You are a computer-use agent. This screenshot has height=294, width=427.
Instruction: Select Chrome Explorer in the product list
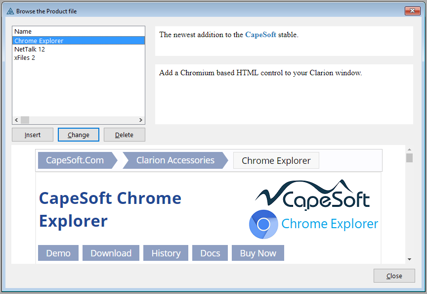coord(39,41)
